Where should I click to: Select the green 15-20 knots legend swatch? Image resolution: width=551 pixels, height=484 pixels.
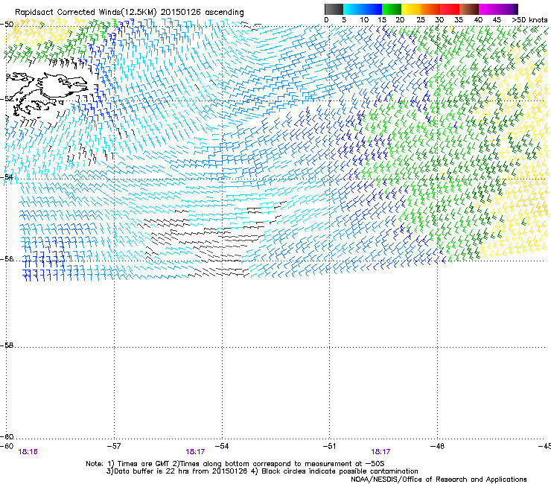coord(392,9)
